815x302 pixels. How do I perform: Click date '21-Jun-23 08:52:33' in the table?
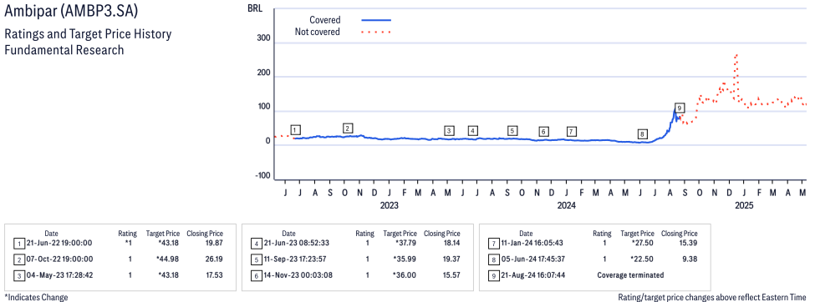coord(296,243)
